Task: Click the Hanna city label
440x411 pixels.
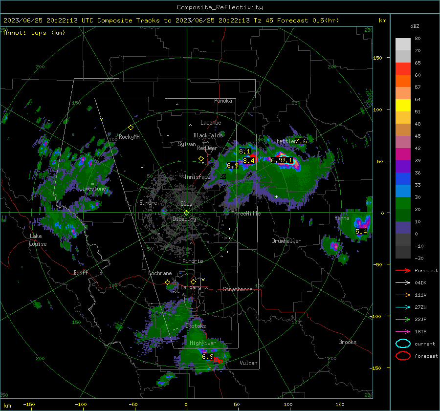Action: coord(342,218)
